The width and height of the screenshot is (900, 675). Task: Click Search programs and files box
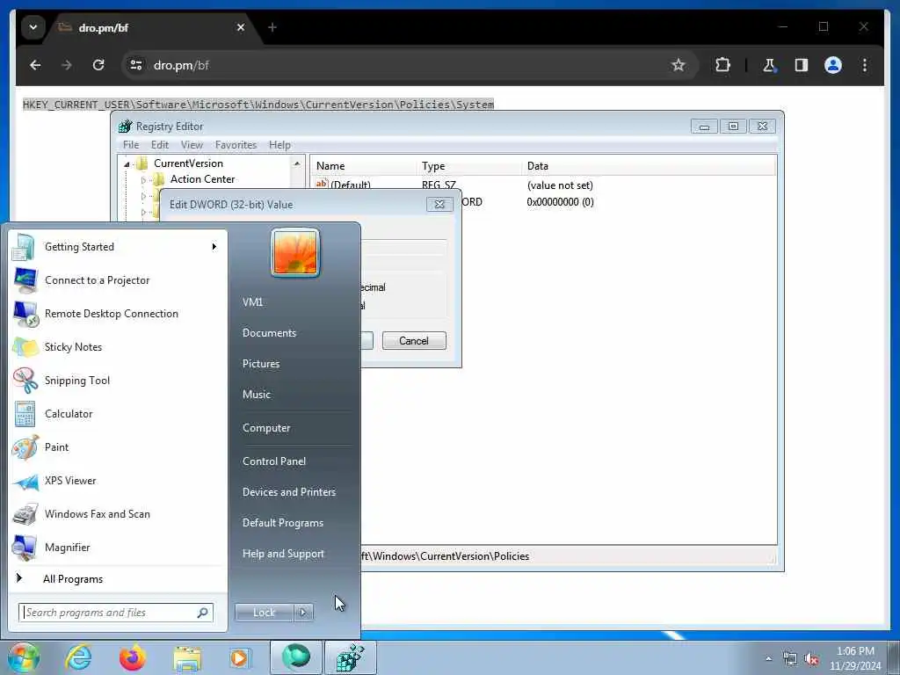115,613
